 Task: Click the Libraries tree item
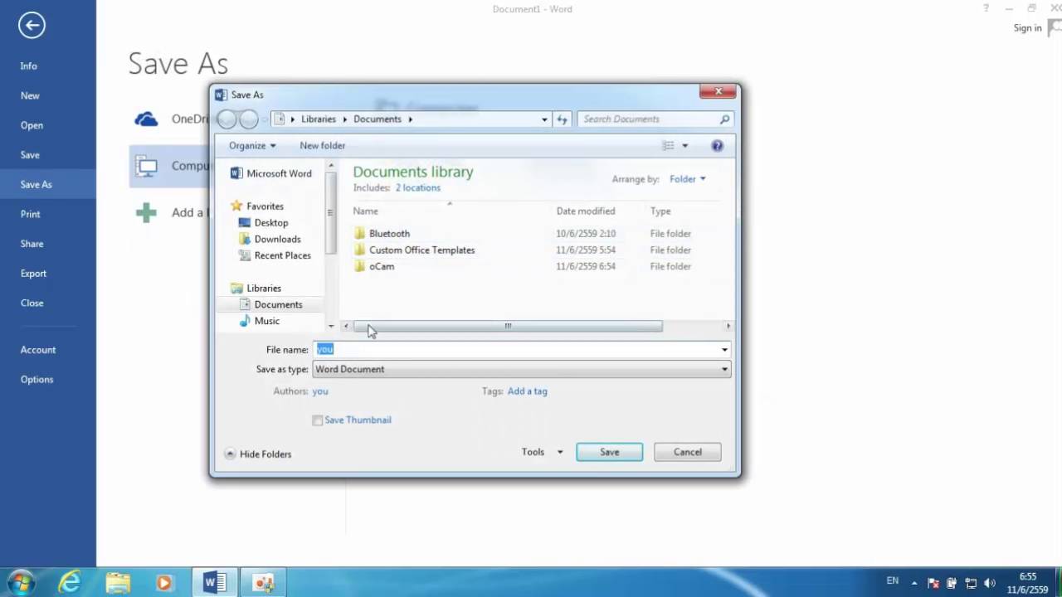pos(264,289)
